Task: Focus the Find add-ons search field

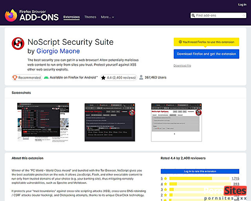Action: pos(218,15)
